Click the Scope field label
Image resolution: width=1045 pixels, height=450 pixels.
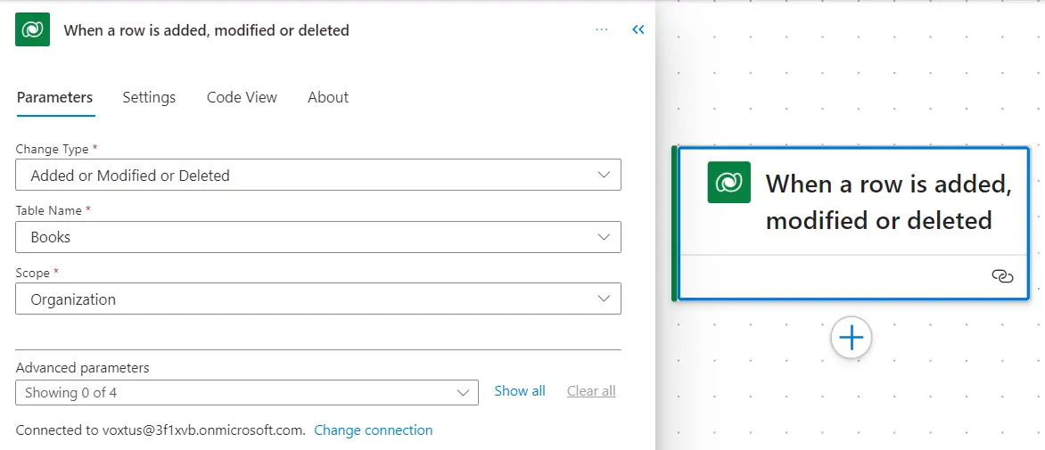pyautogui.click(x=33, y=273)
